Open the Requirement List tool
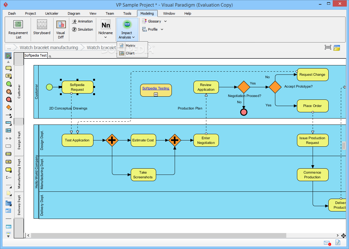 (18, 29)
